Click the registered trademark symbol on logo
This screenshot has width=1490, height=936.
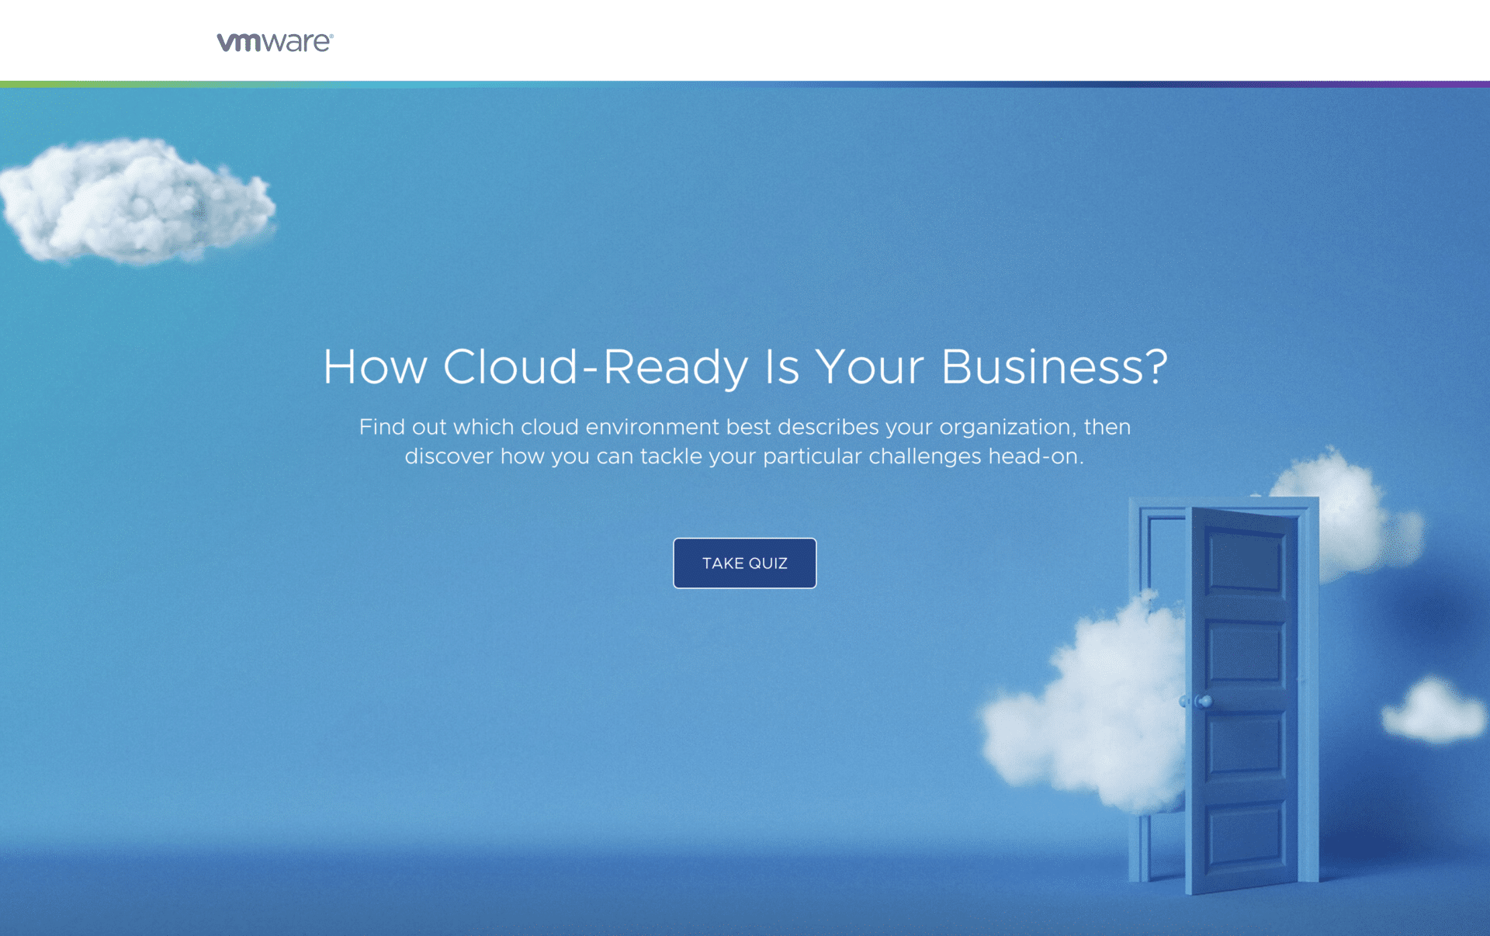tap(331, 36)
